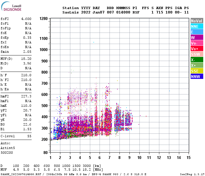Screen dimensions: 205x176
Task: Click the AXN value 715
Action: (x=160, y=12)
